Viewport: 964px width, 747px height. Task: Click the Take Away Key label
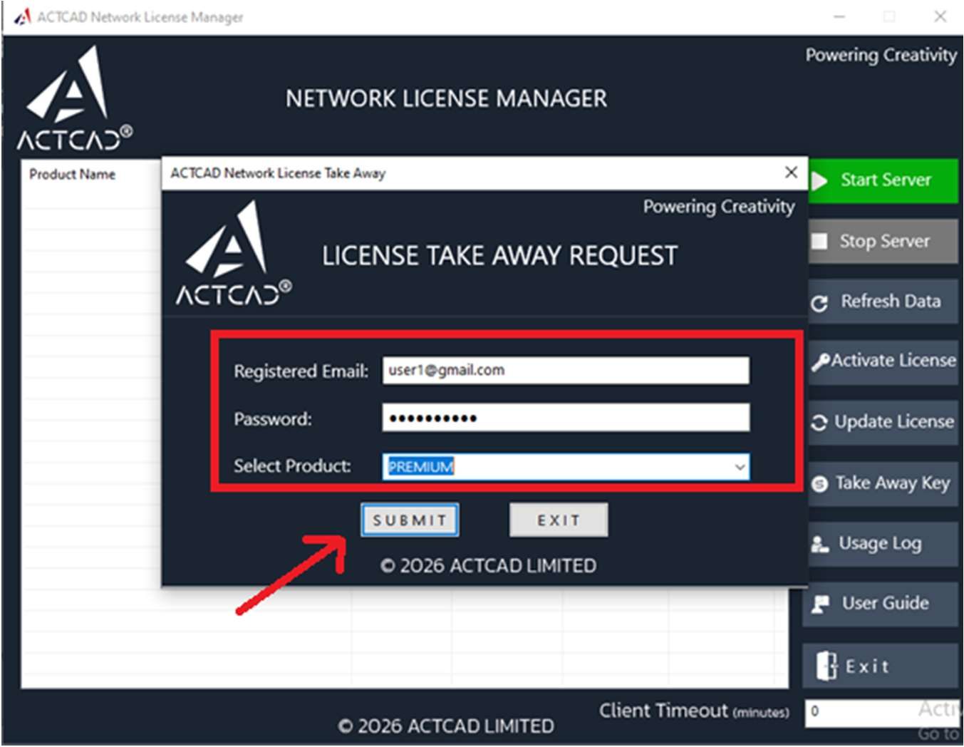(893, 483)
